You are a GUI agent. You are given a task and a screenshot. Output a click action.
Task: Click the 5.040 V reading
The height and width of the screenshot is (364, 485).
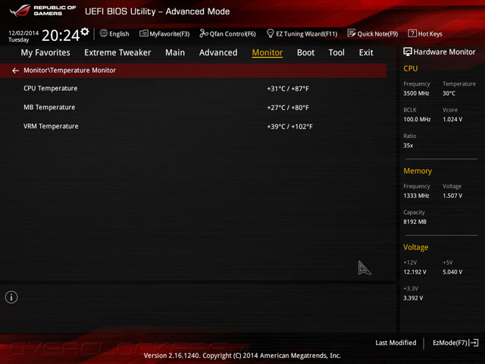pyautogui.click(x=452, y=271)
